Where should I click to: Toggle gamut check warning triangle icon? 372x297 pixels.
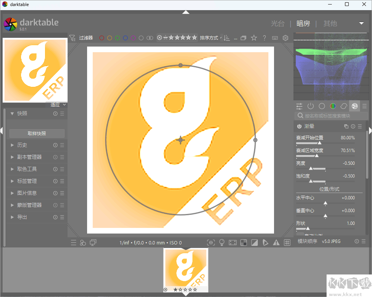276,243
